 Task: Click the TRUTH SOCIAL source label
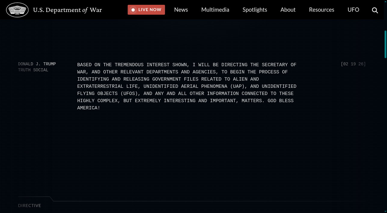pyautogui.click(x=33, y=70)
